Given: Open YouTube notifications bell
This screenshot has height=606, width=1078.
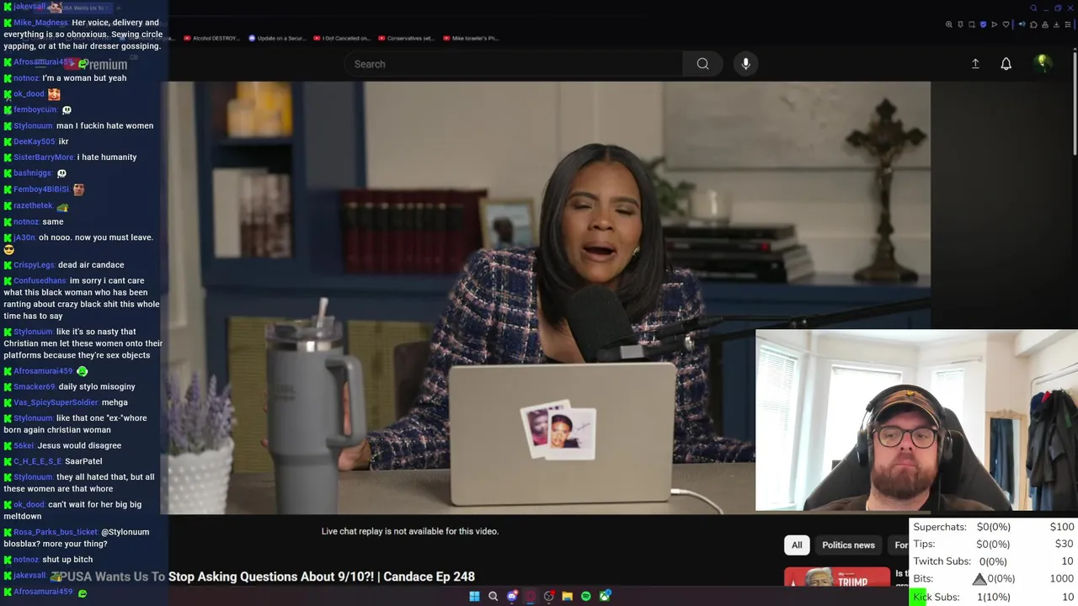Looking at the screenshot, I should (x=1006, y=64).
